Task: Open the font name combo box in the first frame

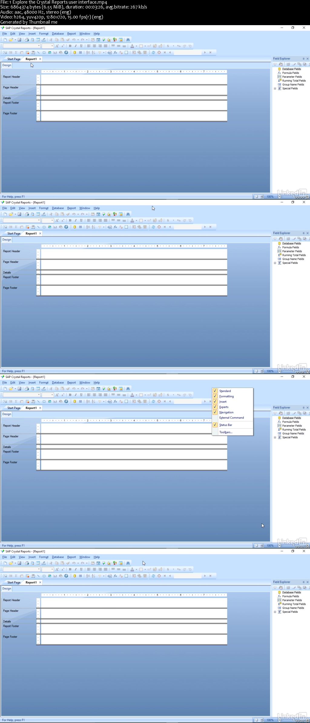Action: tap(21, 46)
